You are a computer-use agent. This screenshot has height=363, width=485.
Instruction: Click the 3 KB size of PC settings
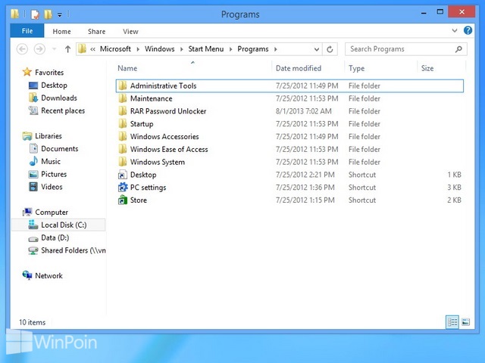click(x=454, y=188)
